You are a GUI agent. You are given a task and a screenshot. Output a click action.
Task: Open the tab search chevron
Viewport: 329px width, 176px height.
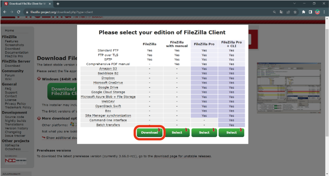[294, 3]
